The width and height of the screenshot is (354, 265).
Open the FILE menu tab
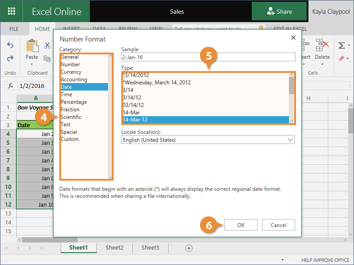[x=14, y=29]
